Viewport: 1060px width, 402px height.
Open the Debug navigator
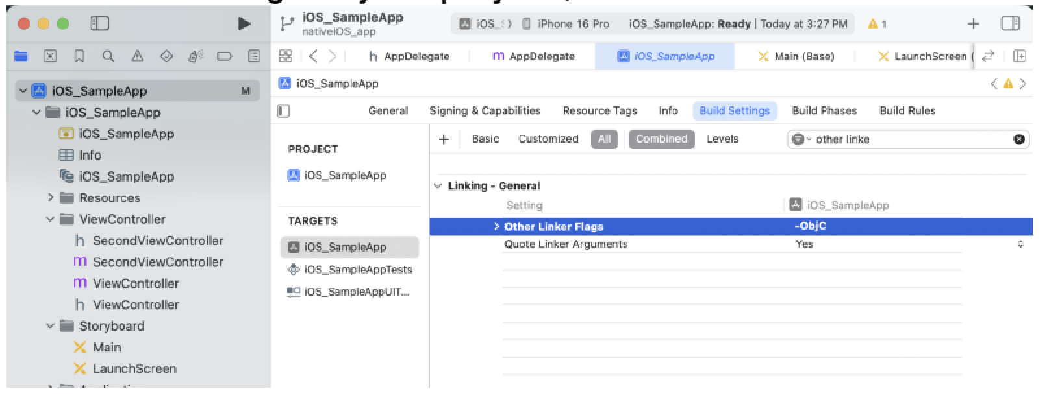(x=196, y=56)
